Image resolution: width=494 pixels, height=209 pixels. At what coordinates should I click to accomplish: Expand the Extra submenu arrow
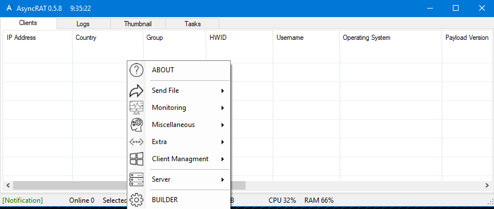click(222, 142)
